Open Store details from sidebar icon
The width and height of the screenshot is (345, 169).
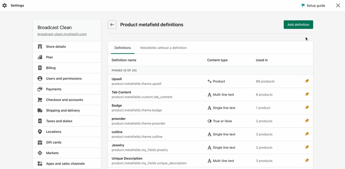[x=40, y=47]
